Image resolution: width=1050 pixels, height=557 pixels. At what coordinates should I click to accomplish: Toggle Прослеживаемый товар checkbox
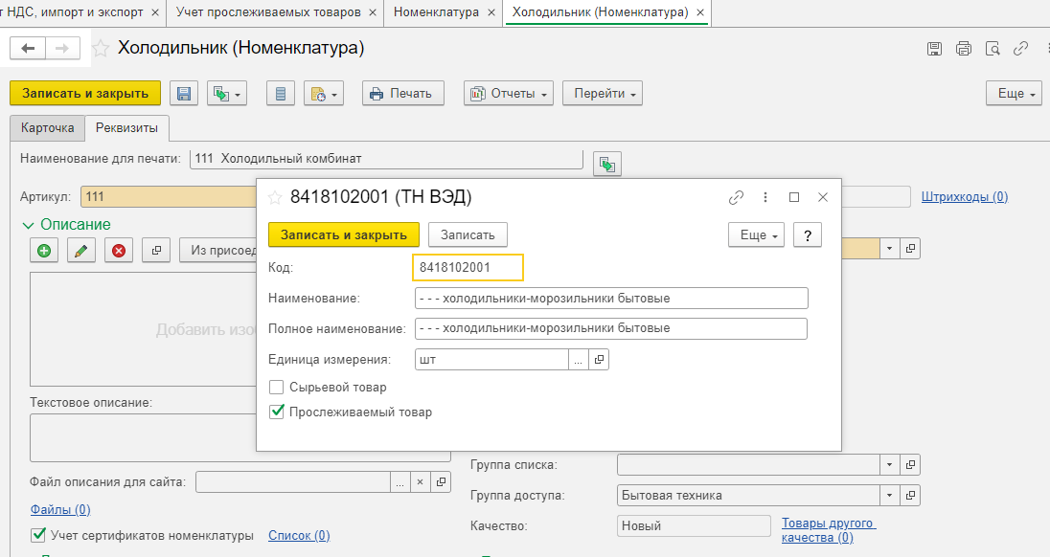276,412
